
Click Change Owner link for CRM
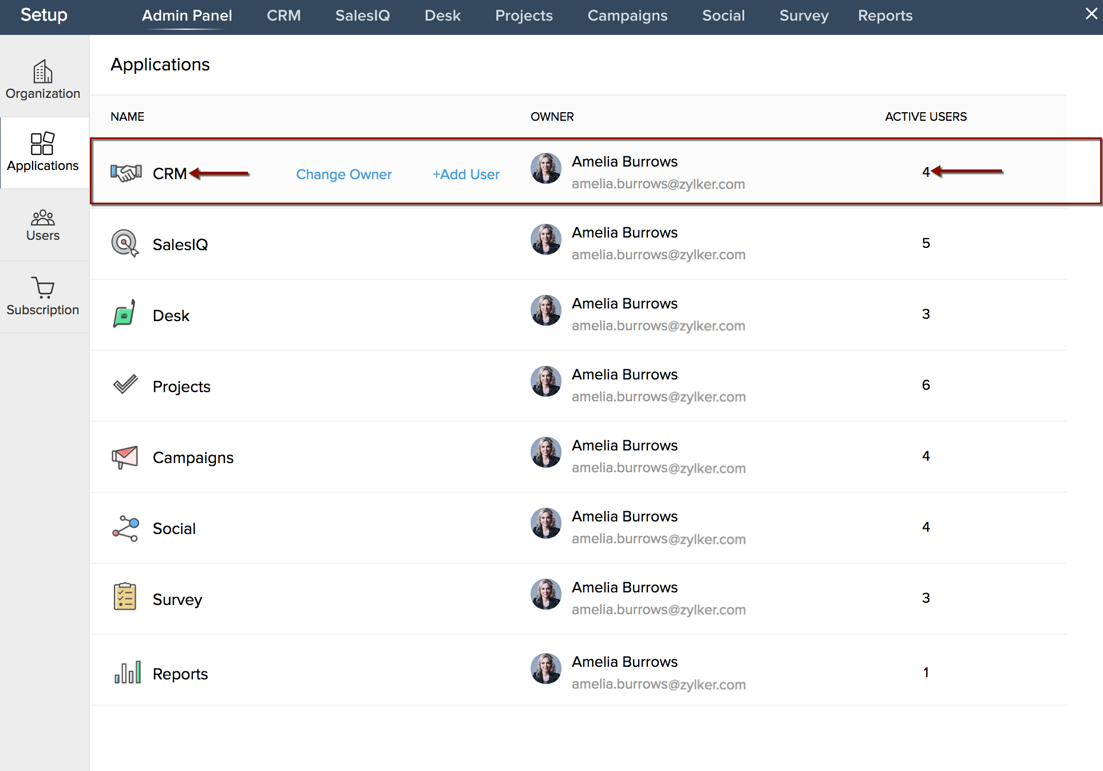click(x=343, y=174)
